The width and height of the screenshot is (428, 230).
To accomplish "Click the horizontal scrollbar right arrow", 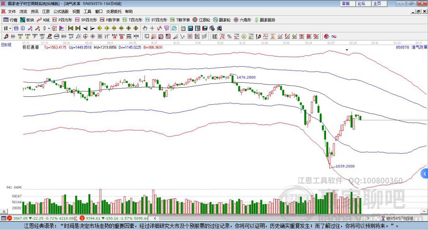I will 368,218.
